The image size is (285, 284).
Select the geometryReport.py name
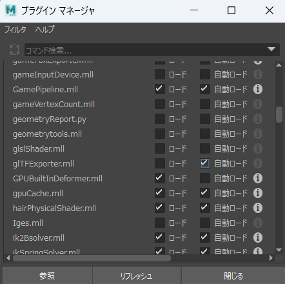tap(50, 119)
